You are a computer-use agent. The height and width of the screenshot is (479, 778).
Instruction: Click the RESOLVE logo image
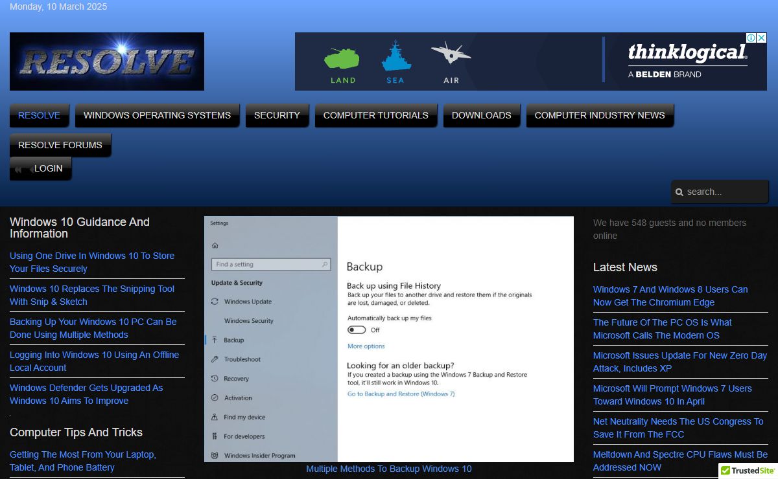tap(107, 61)
